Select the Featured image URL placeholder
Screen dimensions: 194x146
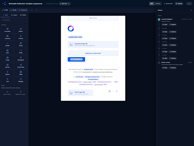coord(93,44)
